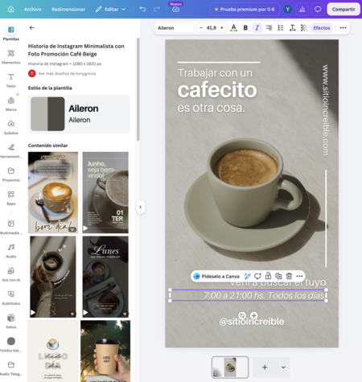Open text color picker icon
This screenshot has height=382, width=362.
point(233,28)
